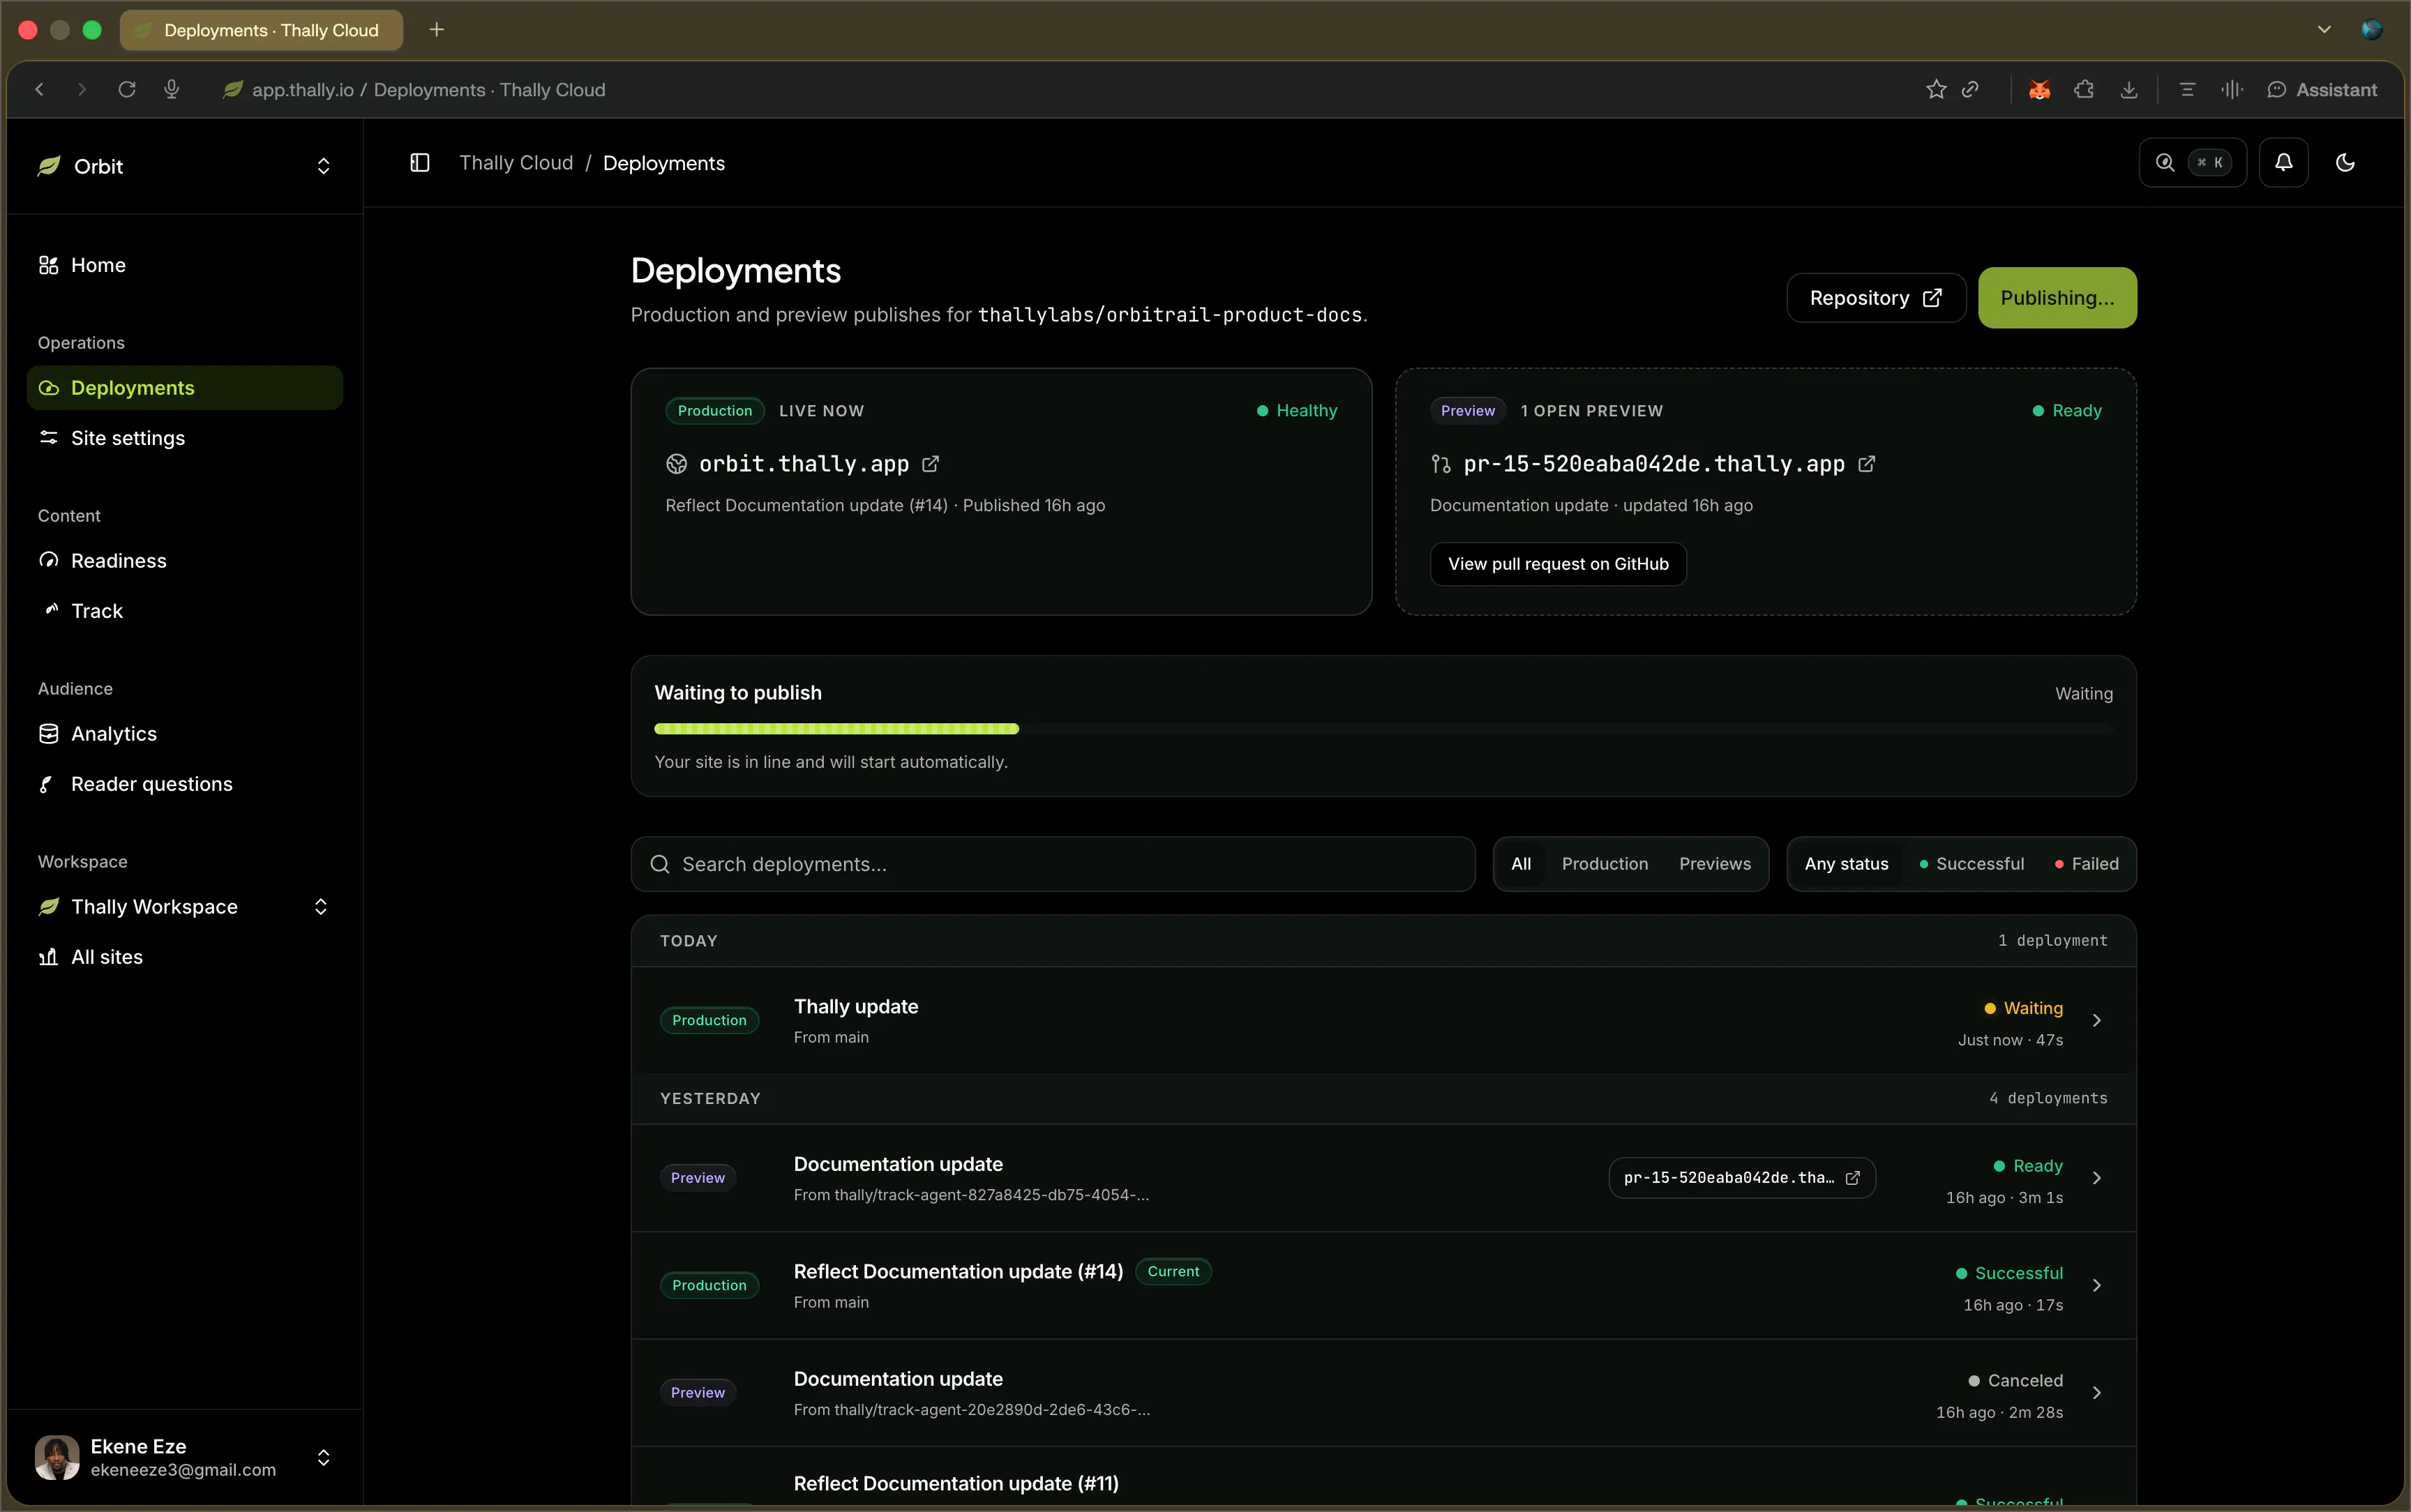Open the Orbit site switcher
The image size is (2411, 1512).
coord(185,166)
